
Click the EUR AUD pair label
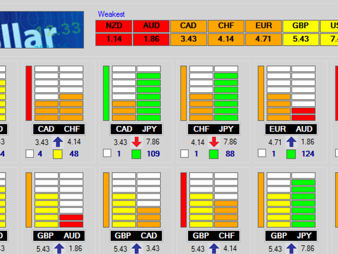click(291, 129)
